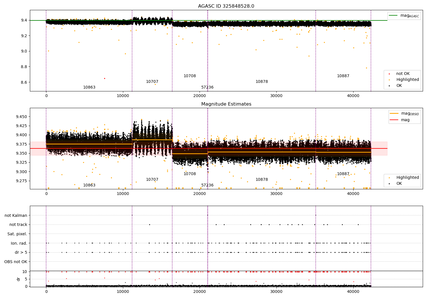Click obsid label 10878 in middle plot
The height and width of the screenshot is (298, 427).
coord(262,180)
